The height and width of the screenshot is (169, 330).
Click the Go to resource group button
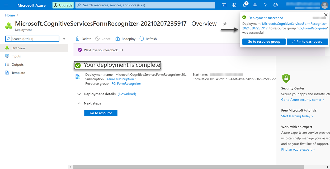(264, 42)
